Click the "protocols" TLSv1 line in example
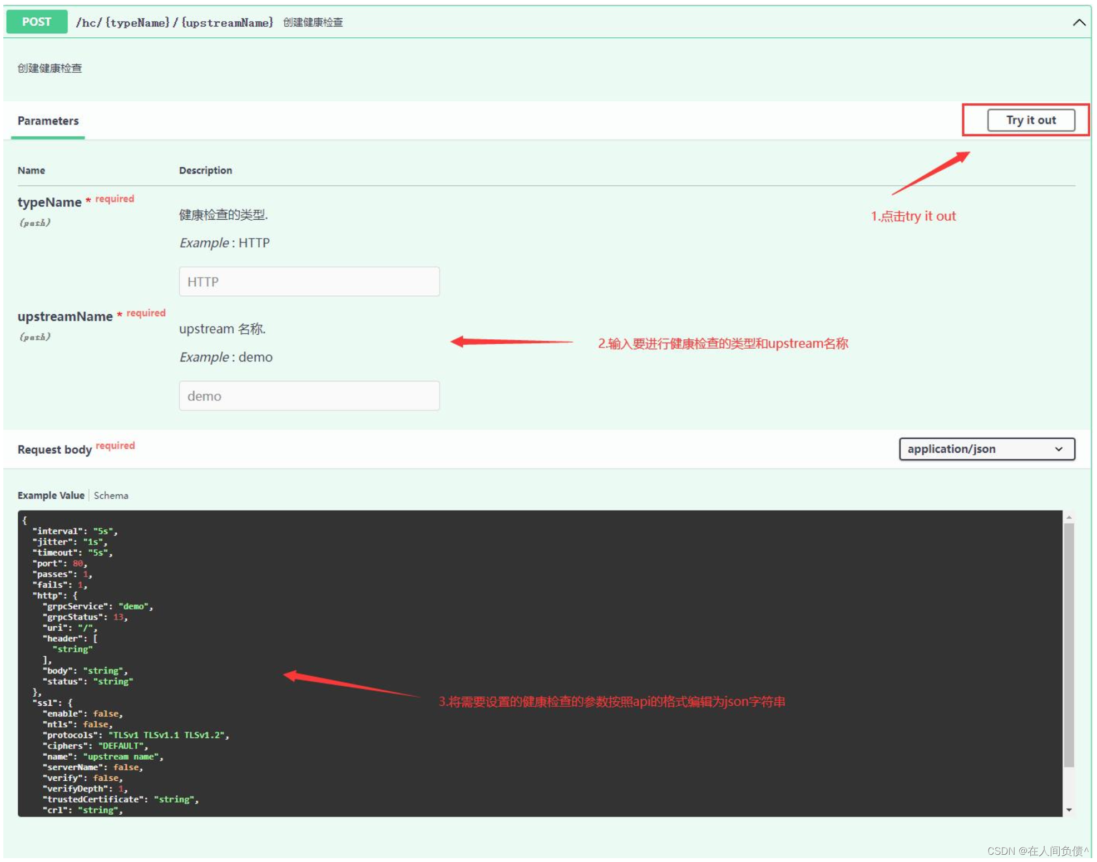Screen dimensions: 1097x862 pos(136,735)
